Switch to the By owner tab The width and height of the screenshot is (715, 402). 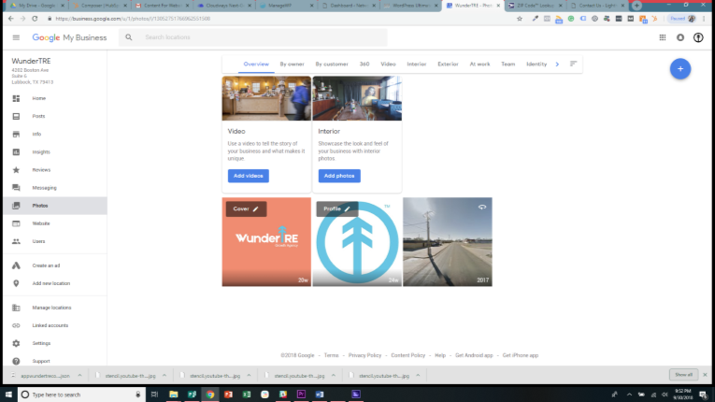[292, 65]
